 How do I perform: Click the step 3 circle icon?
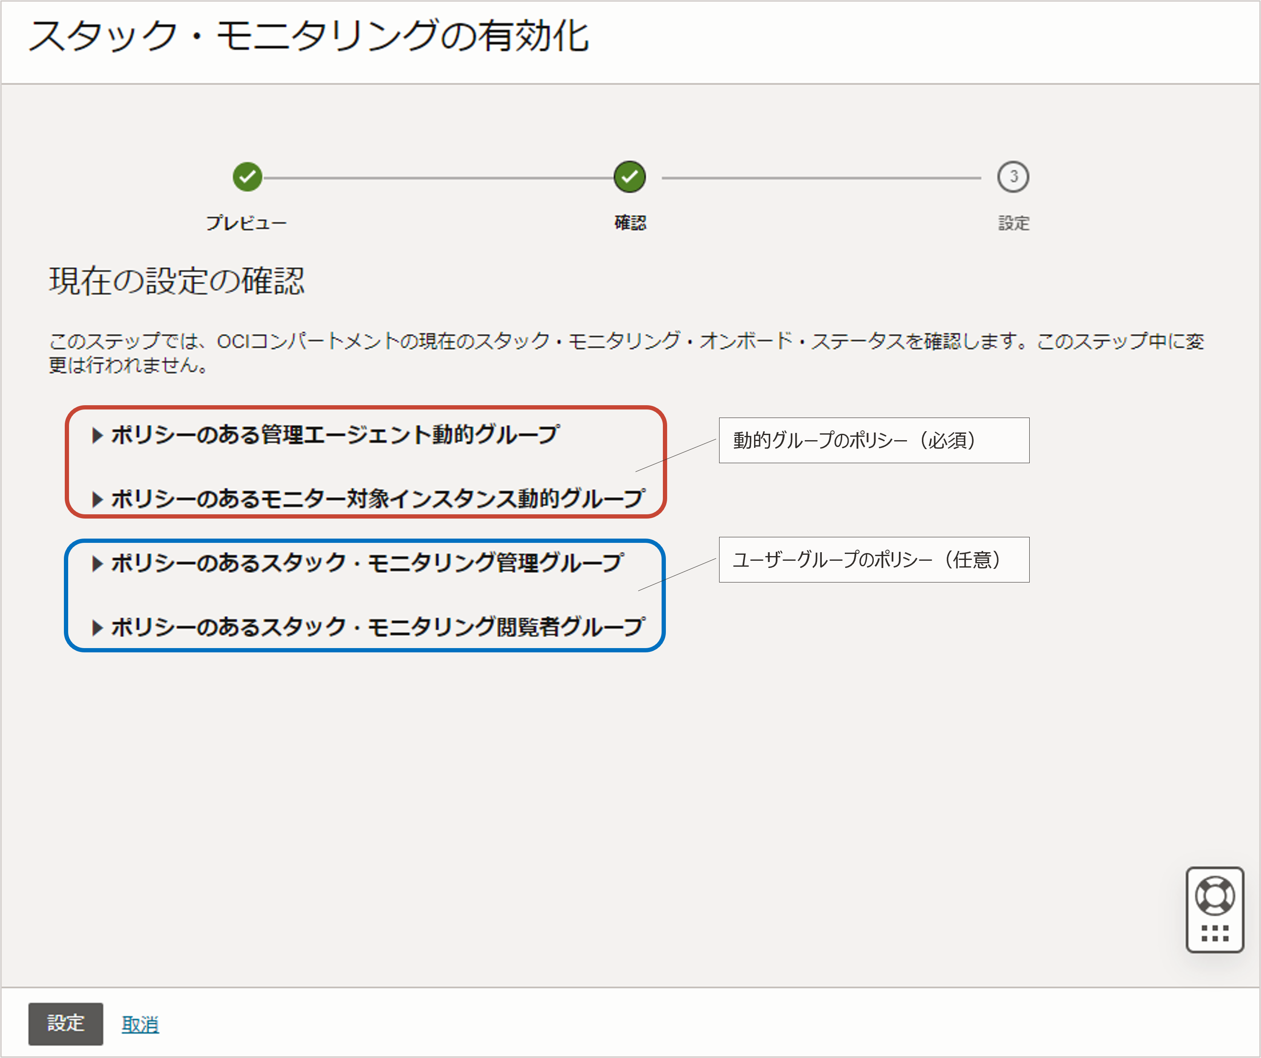(1013, 176)
